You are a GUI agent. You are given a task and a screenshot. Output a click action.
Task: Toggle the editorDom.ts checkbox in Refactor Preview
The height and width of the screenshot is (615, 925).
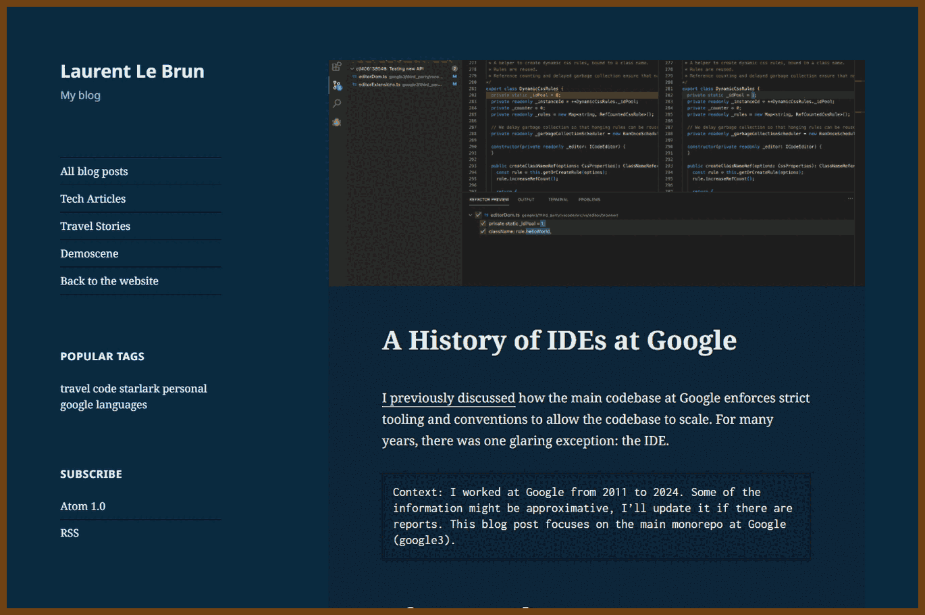(478, 215)
